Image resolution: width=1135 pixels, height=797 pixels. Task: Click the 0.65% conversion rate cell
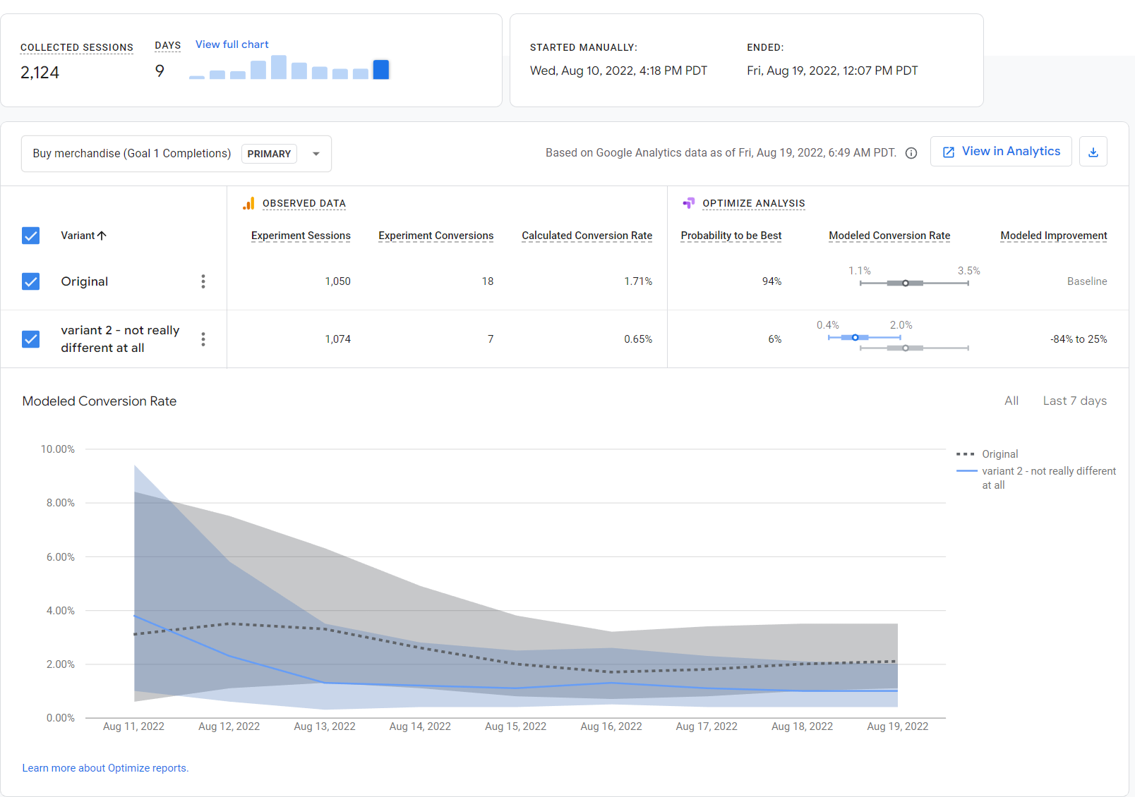click(x=638, y=339)
